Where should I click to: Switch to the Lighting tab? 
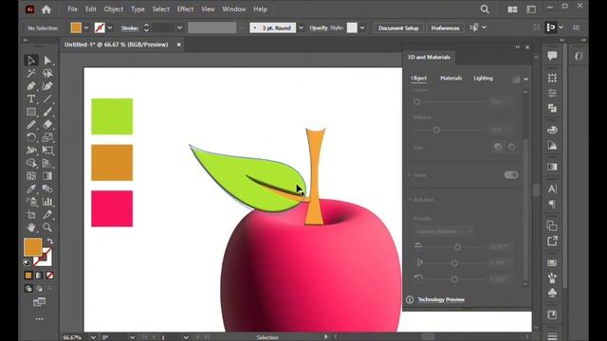tap(483, 78)
